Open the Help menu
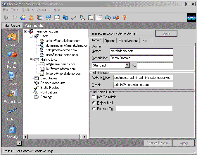 (x=56, y=10)
